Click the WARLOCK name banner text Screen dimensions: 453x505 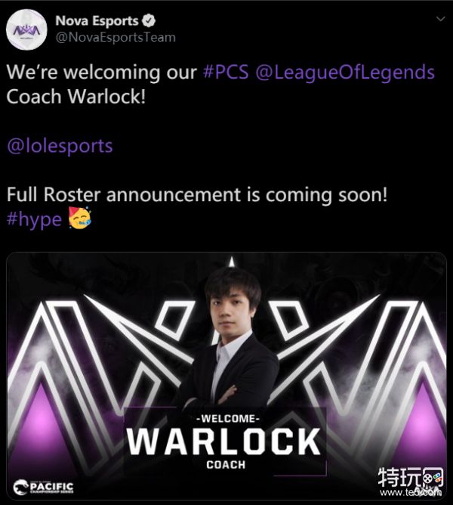pyautogui.click(x=223, y=441)
